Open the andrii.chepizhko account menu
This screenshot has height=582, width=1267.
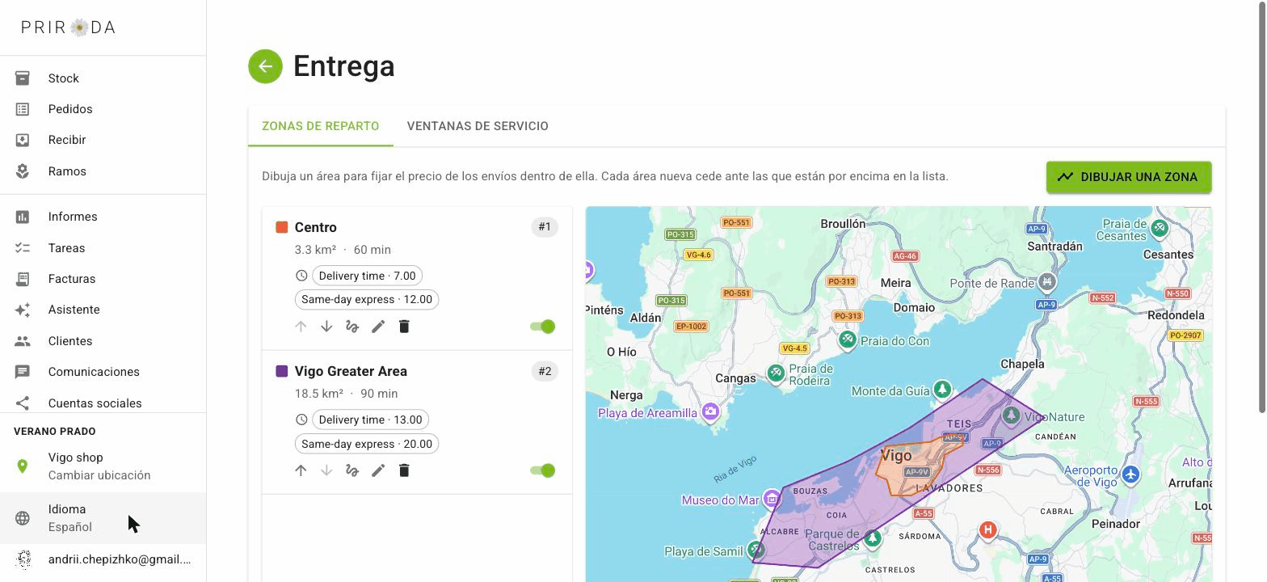[x=103, y=559]
